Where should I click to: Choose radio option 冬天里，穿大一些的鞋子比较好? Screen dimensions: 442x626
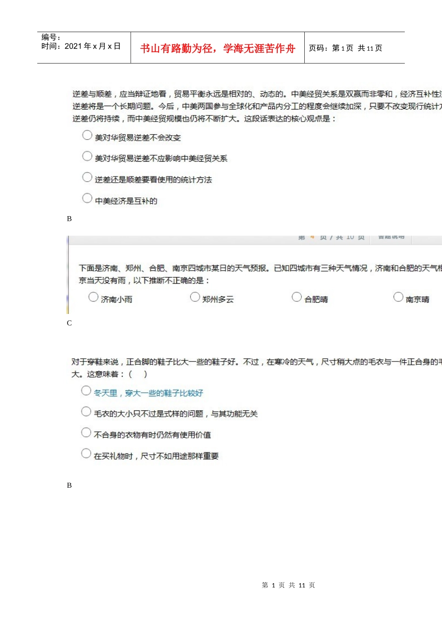pos(86,390)
